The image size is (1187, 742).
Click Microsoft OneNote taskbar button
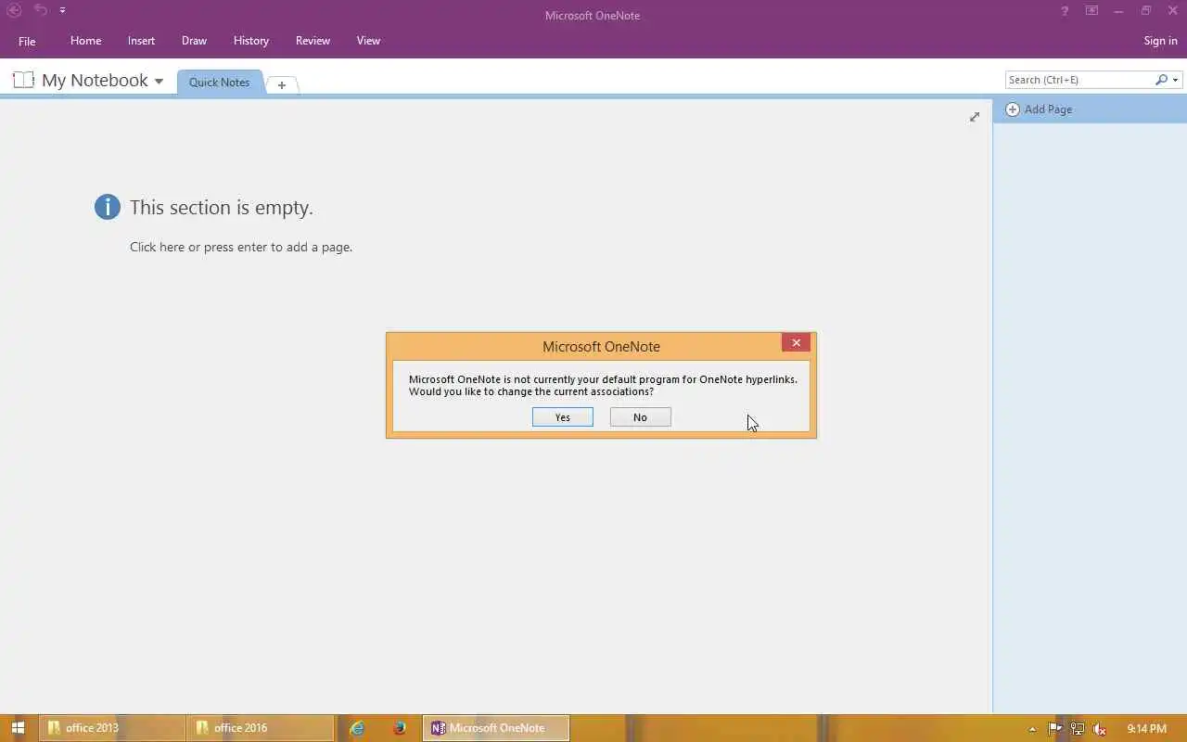pyautogui.click(x=496, y=728)
